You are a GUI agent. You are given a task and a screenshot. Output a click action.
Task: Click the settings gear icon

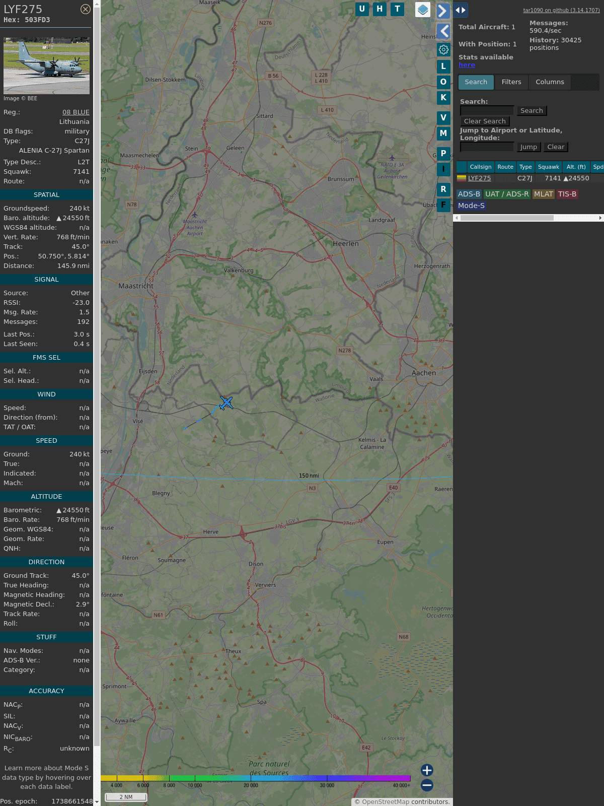[x=443, y=49]
